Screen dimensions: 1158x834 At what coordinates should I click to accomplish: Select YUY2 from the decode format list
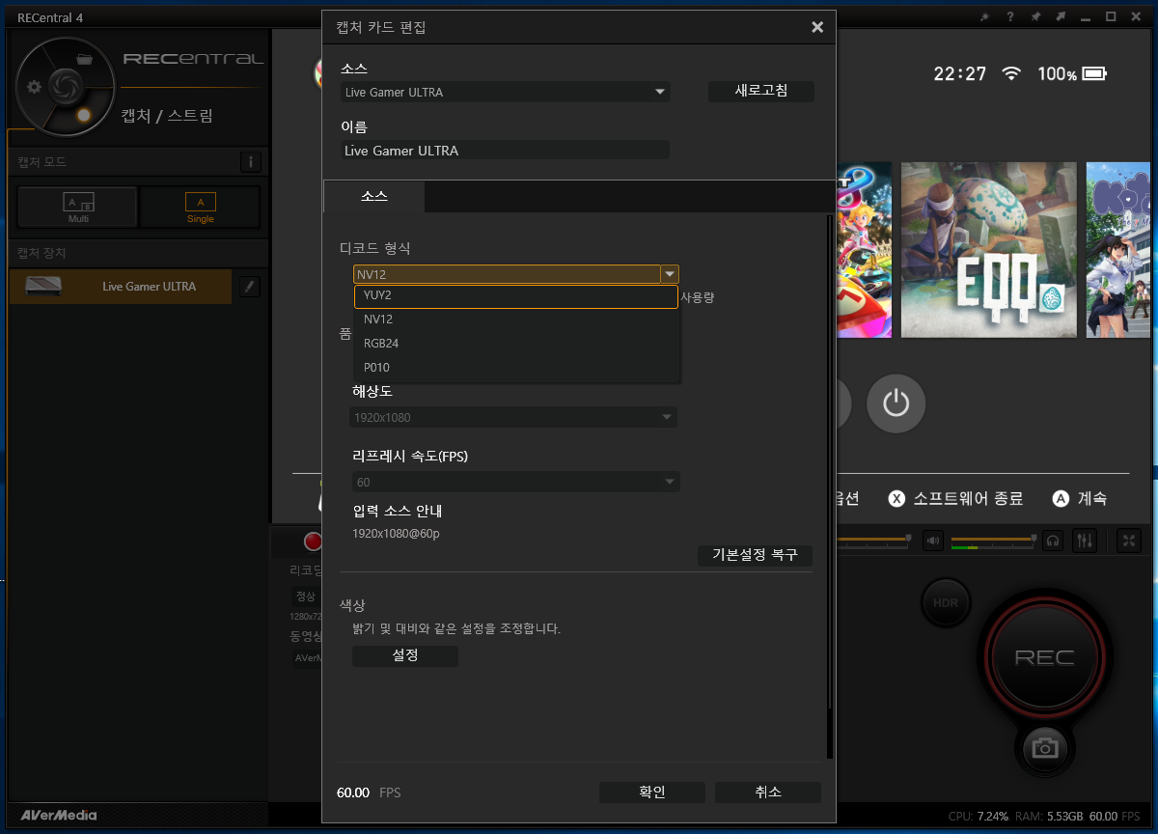click(x=516, y=295)
